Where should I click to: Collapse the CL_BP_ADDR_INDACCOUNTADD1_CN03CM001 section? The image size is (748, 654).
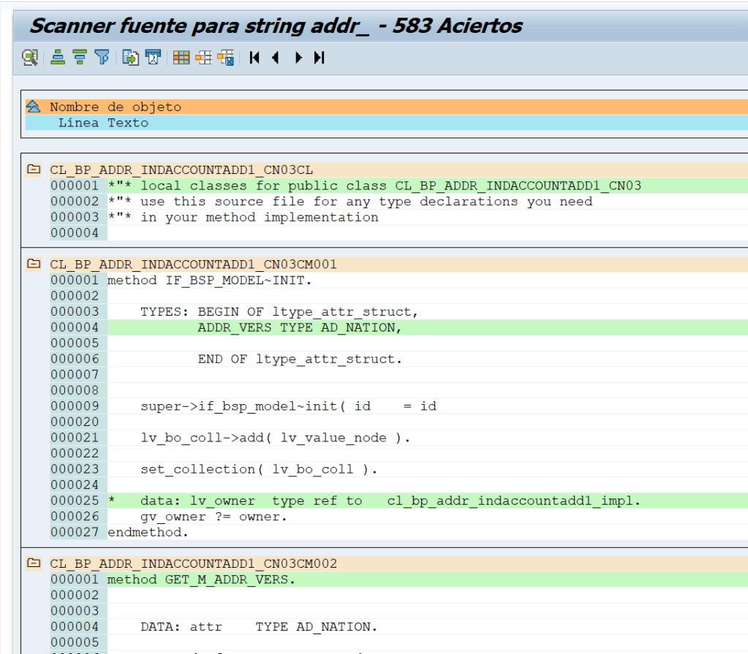pyautogui.click(x=32, y=264)
